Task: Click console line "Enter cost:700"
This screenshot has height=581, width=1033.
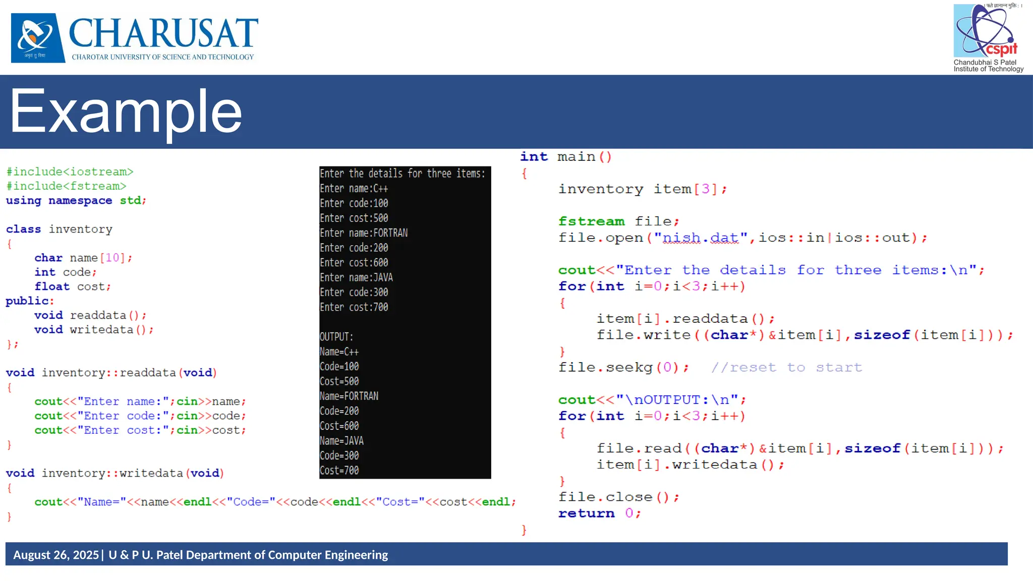Action: [354, 307]
